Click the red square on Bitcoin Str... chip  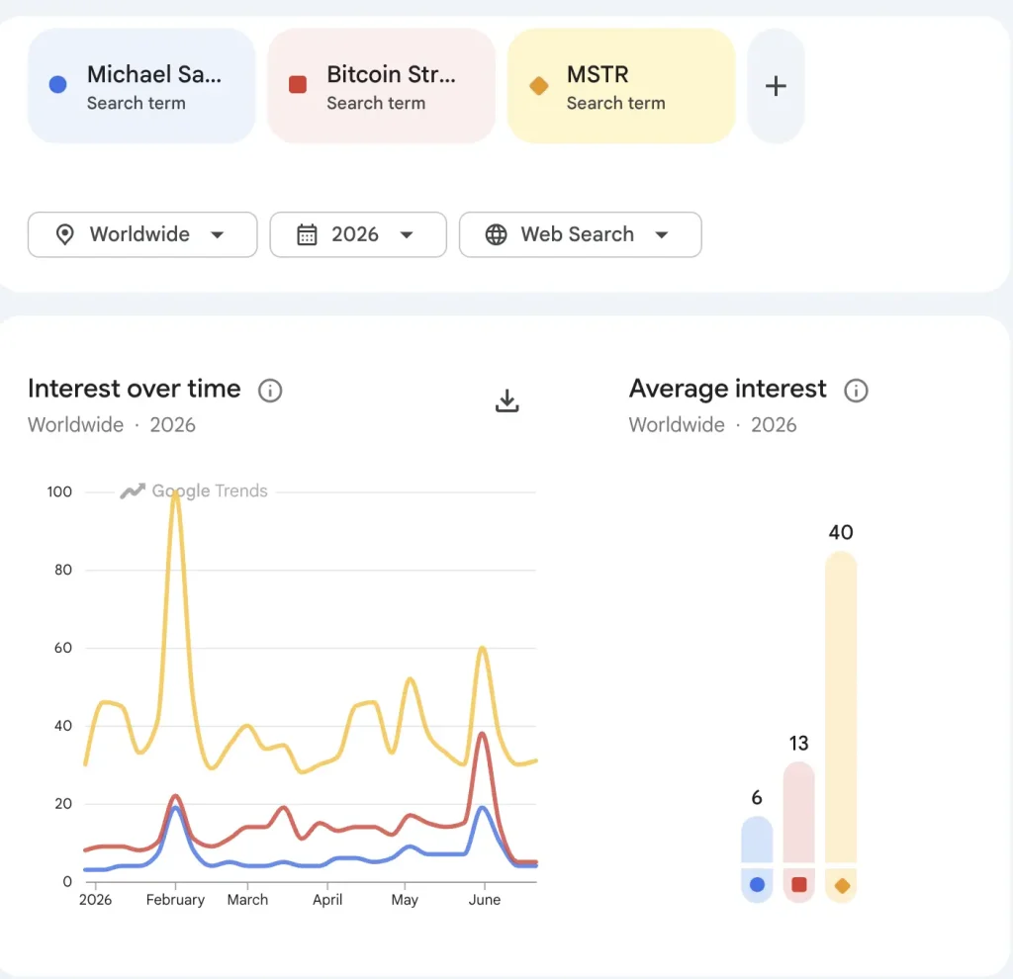pos(298,85)
